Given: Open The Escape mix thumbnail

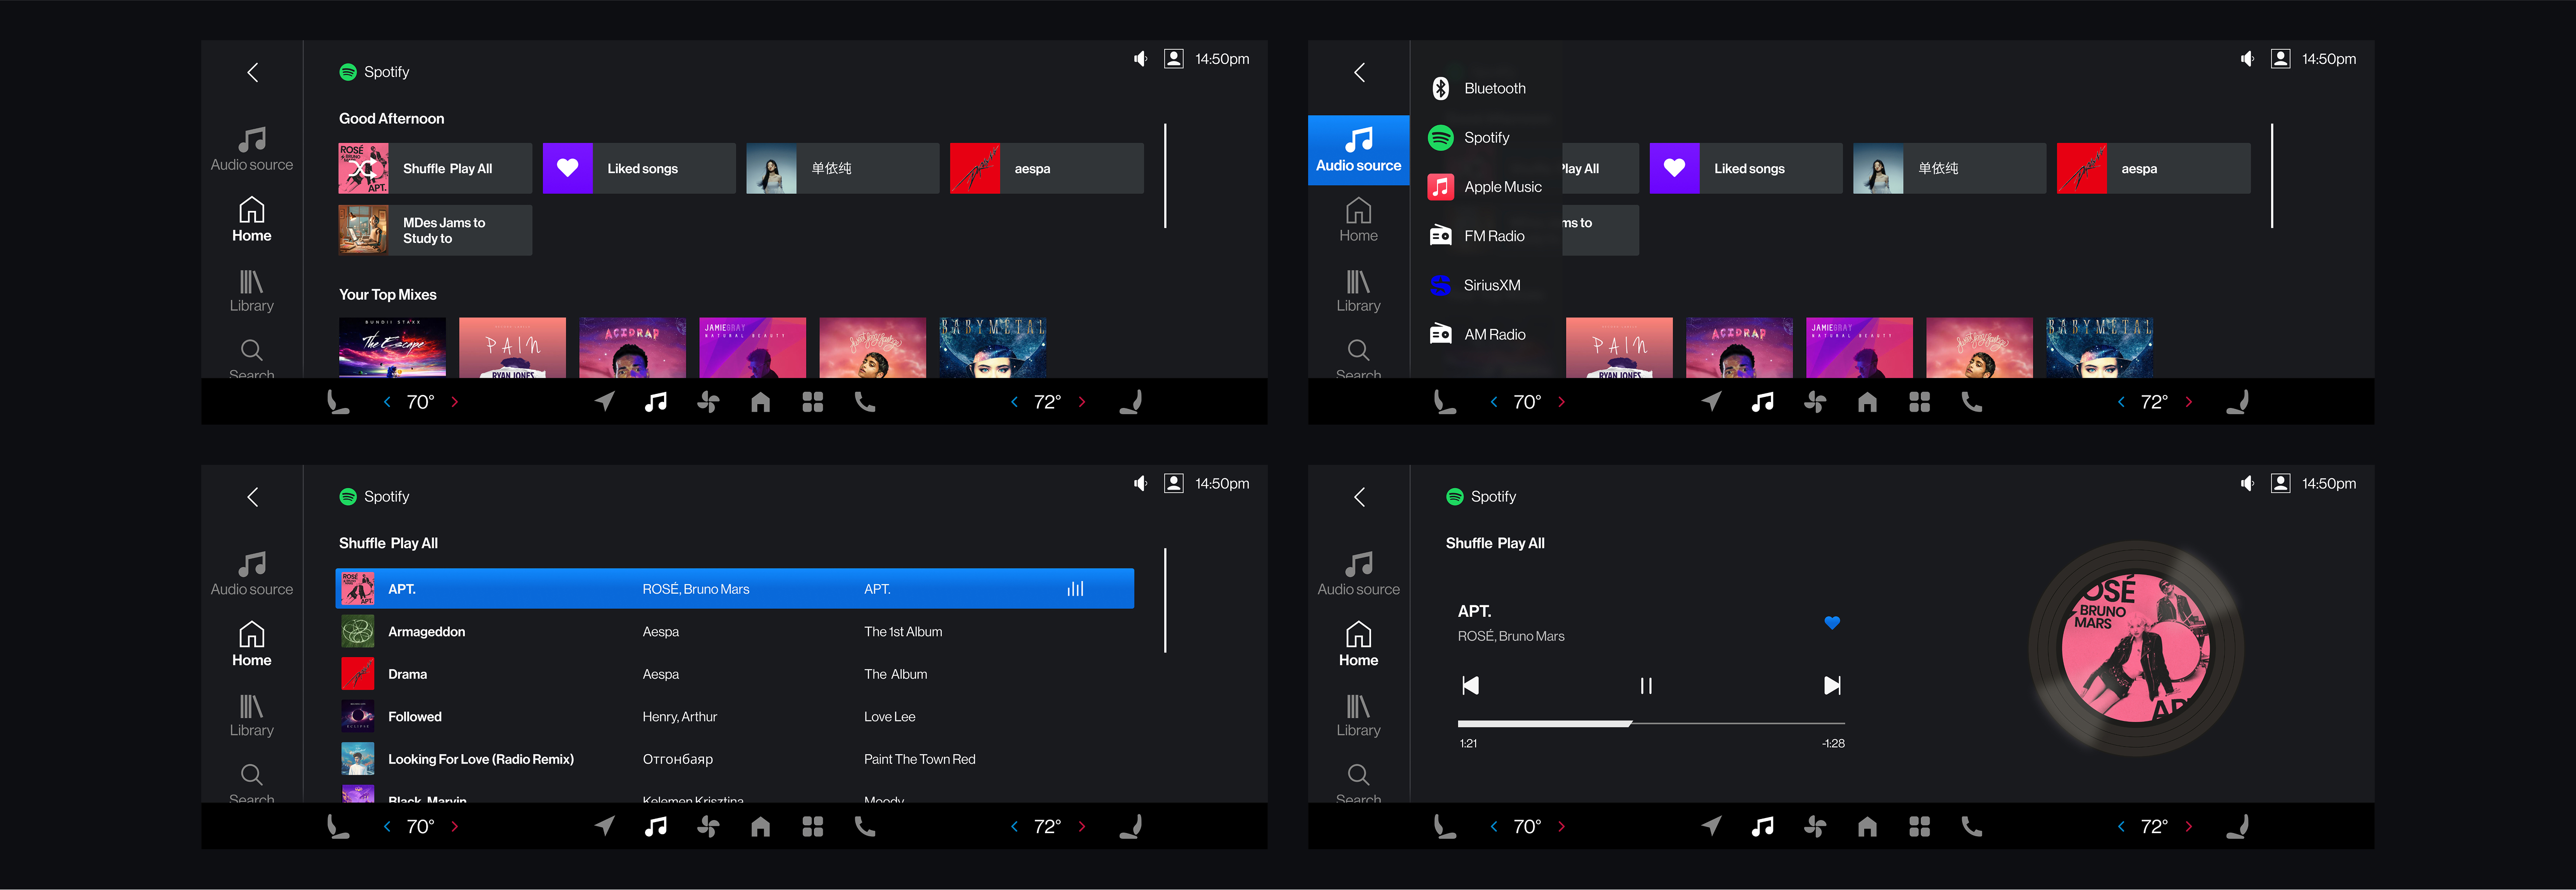Looking at the screenshot, I should 392,347.
